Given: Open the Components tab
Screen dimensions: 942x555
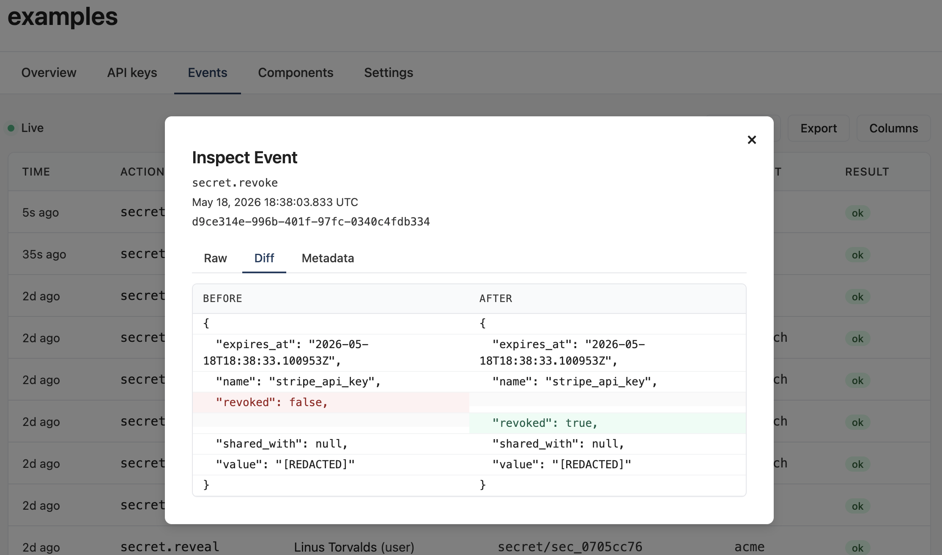Looking at the screenshot, I should (x=296, y=73).
